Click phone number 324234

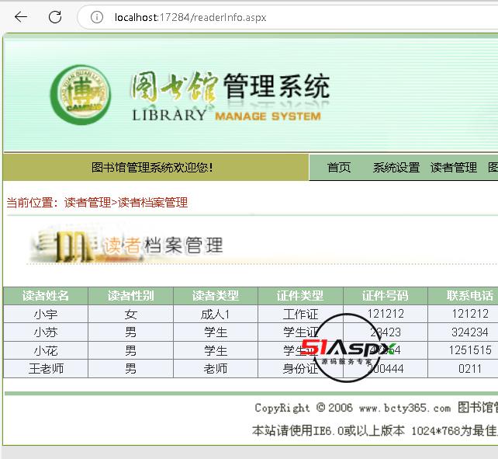[470, 332]
